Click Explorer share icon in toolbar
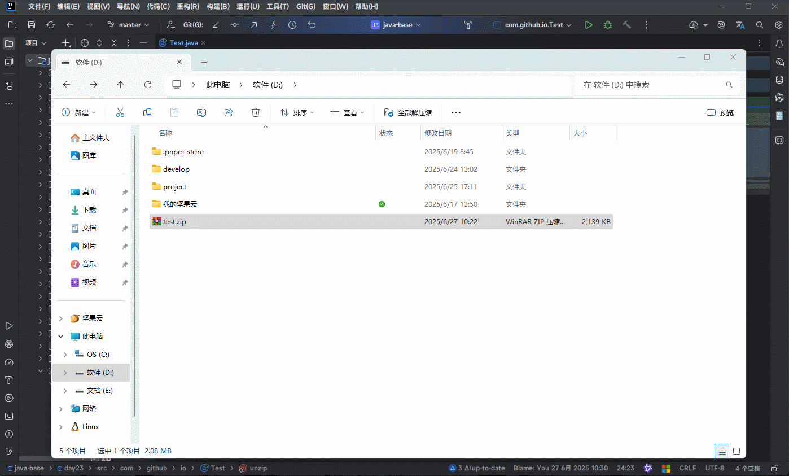The width and height of the screenshot is (789, 476). [229, 112]
